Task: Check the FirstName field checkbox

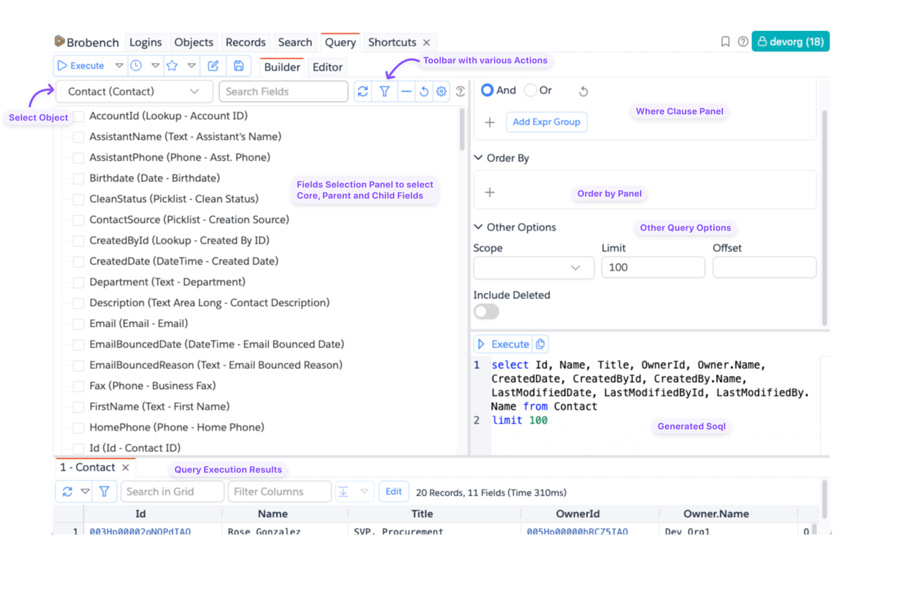Action: pyautogui.click(x=78, y=407)
